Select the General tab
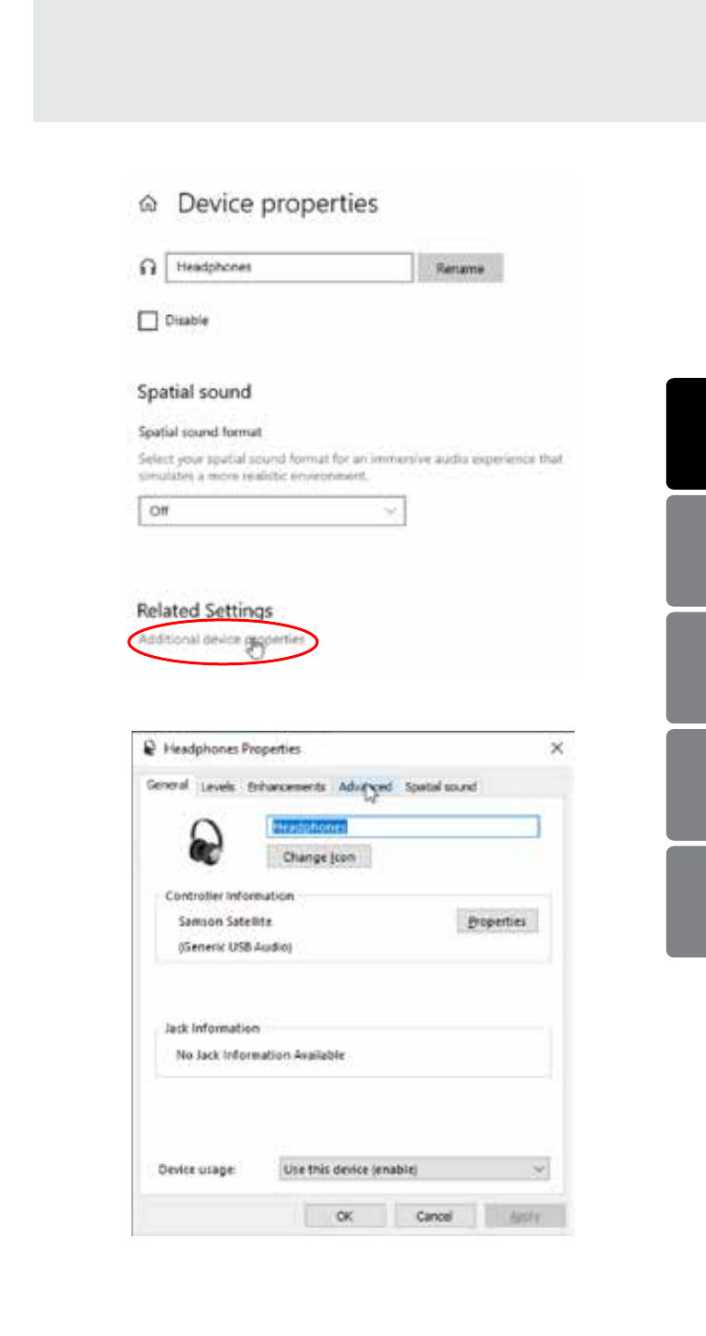Viewport: 706px width, 1336px height. click(167, 785)
